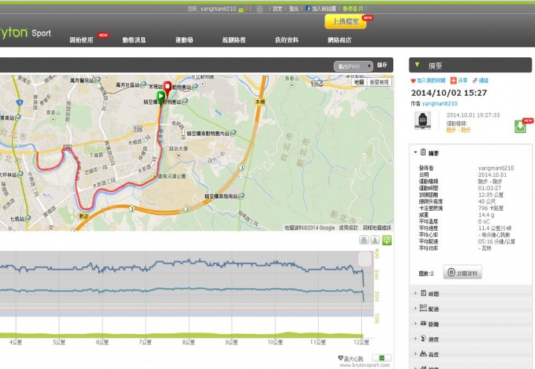Open the green video link in the top bar
The width and height of the screenshot is (535, 369).
[x=353, y=8]
